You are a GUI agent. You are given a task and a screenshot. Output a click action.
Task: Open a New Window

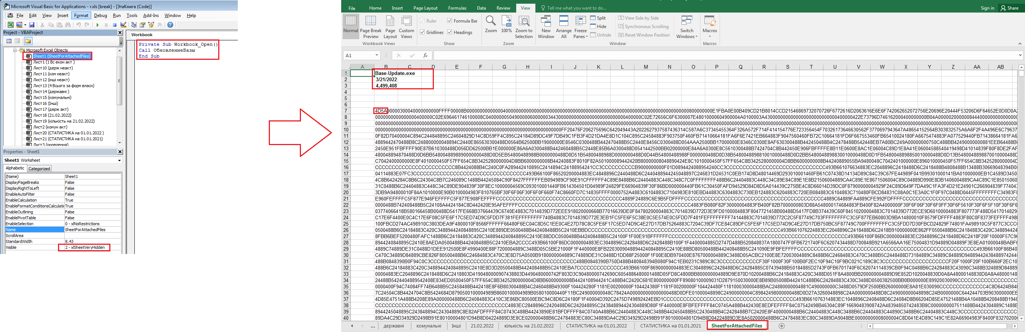click(546, 27)
